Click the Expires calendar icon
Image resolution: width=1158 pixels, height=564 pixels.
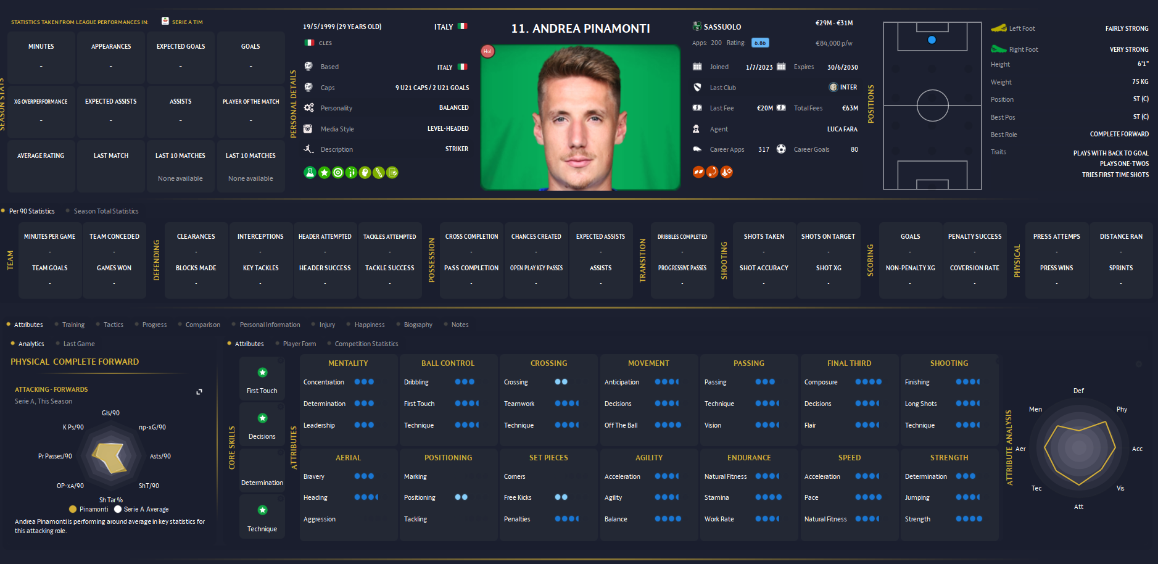tap(781, 67)
